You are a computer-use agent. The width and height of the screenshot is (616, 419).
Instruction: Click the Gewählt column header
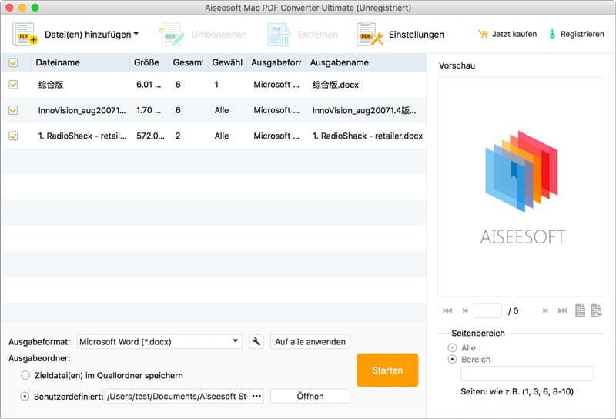tap(227, 63)
